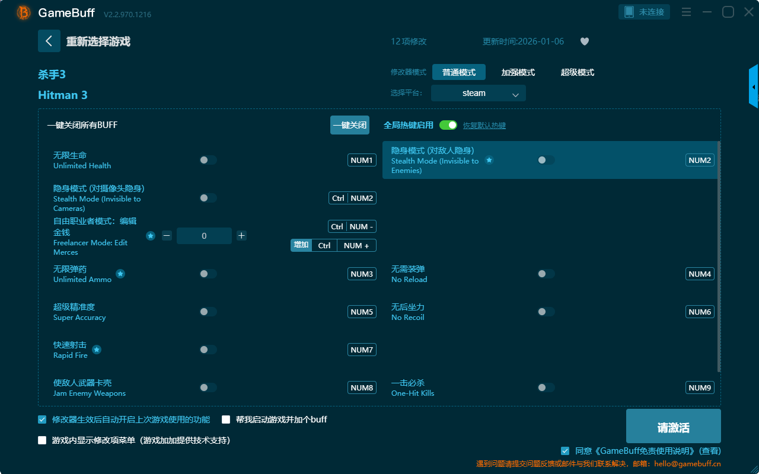Open the hamburger menu in title bar

coord(686,12)
